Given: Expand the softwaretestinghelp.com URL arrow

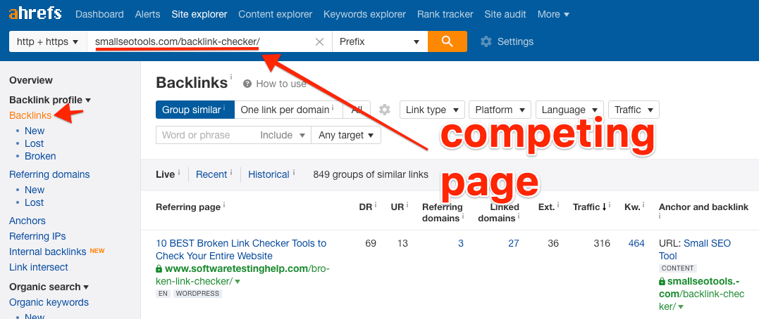Looking at the screenshot, I should pos(237,281).
